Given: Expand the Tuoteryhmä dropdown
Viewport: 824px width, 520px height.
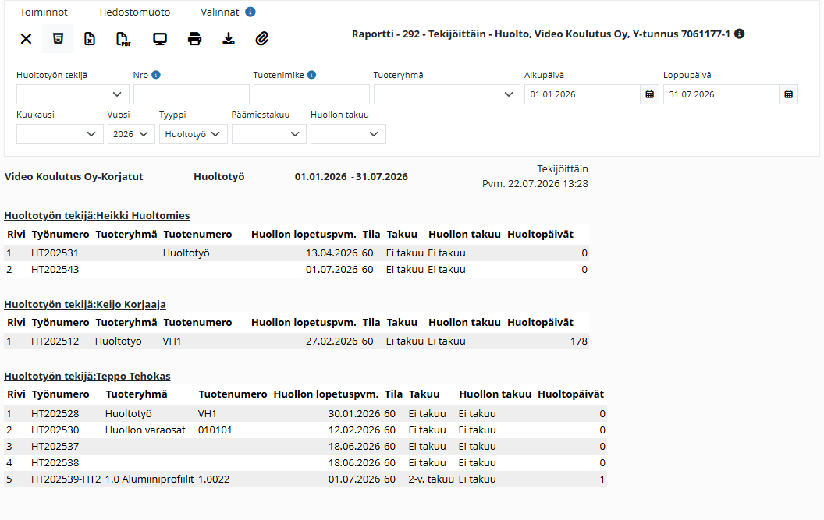Looking at the screenshot, I should 446,94.
